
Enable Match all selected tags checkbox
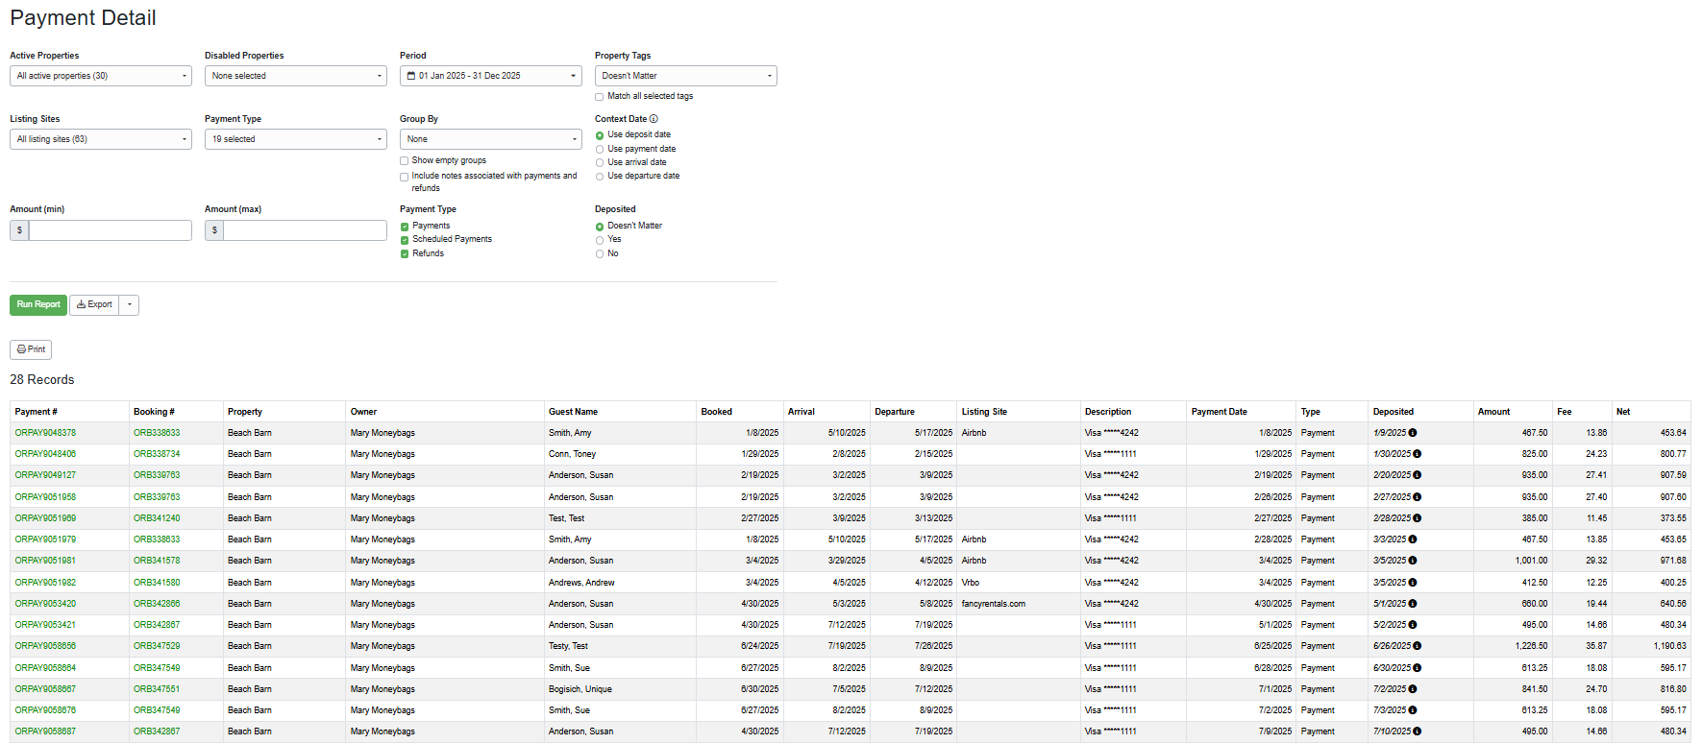(600, 97)
